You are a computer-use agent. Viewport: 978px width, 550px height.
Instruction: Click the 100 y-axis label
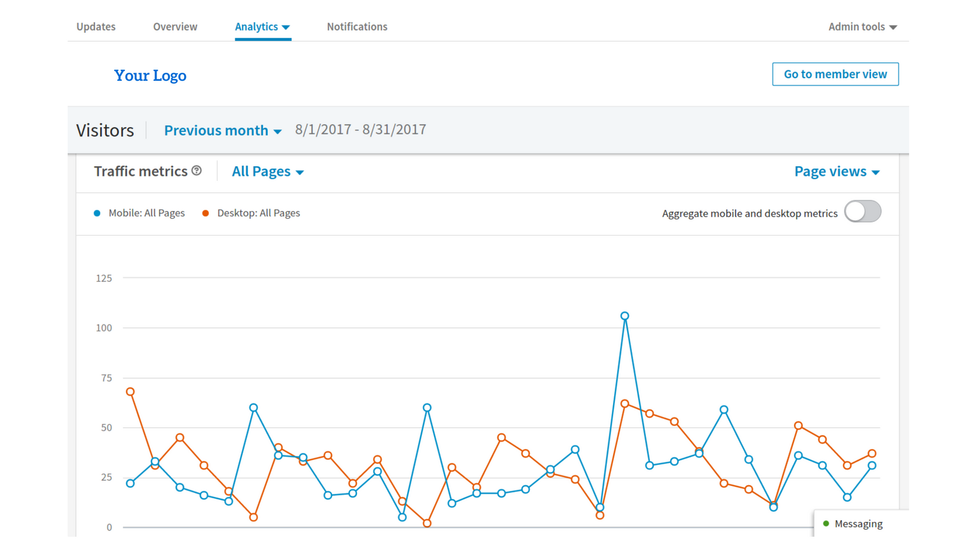click(x=104, y=328)
